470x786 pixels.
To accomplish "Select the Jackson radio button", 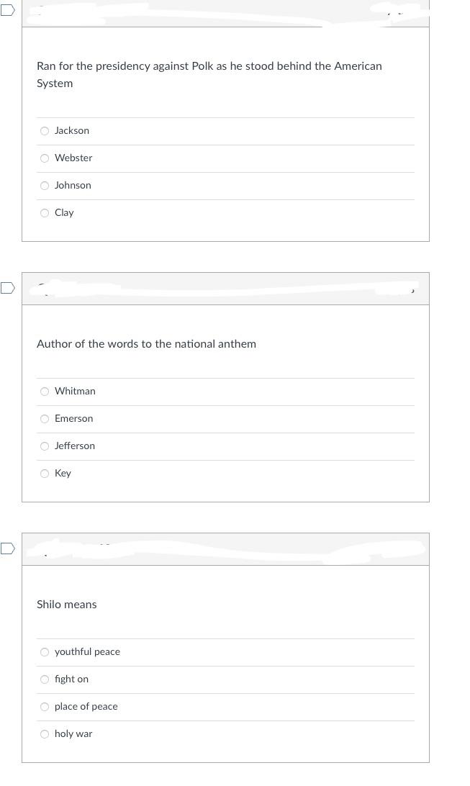I will tap(45, 131).
